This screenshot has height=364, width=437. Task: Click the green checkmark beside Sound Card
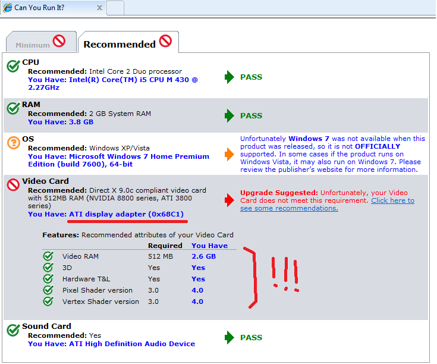(x=13, y=330)
